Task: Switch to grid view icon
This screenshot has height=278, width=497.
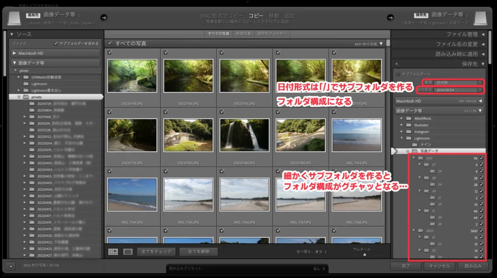Action: (113, 252)
